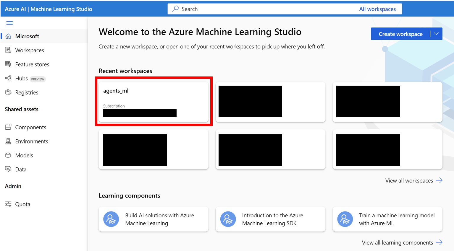
Task: Open the agents_ml workspace card
Action: (x=154, y=101)
